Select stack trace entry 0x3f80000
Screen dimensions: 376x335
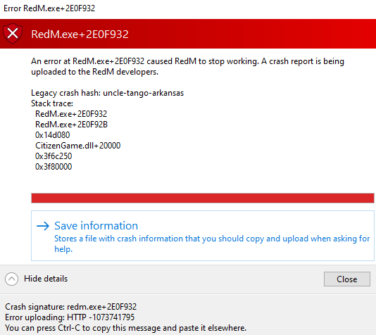(x=54, y=167)
